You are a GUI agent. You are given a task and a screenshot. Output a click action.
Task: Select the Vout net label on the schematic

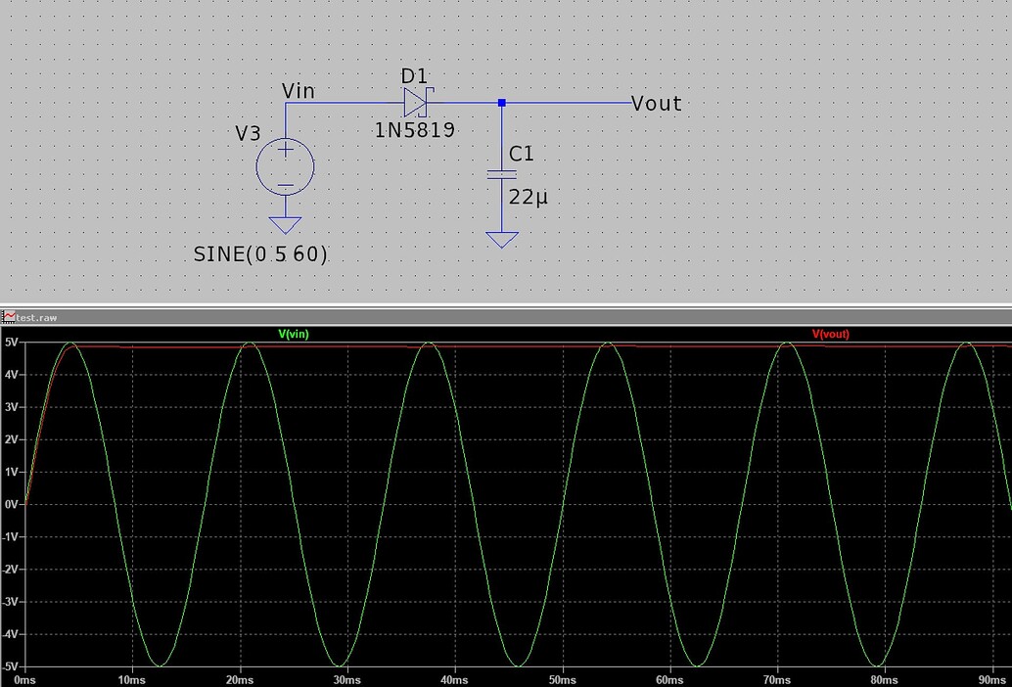pyautogui.click(x=655, y=103)
